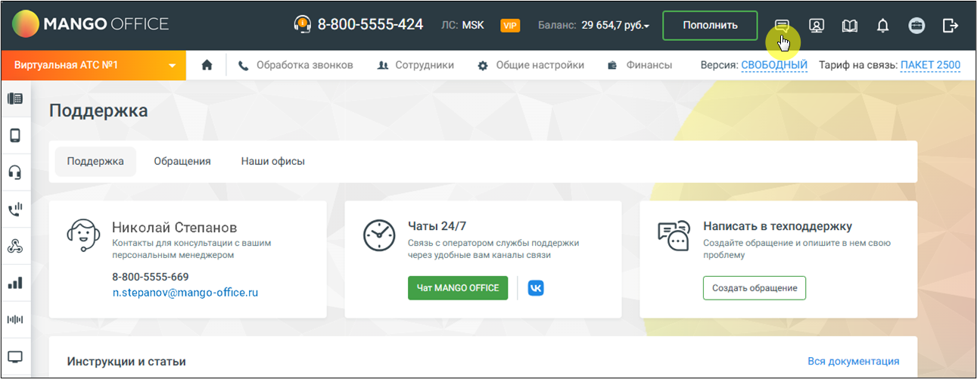Image resolution: width=977 pixels, height=379 pixels.
Task: Open the Финансы menu
Action: (639, 65)
